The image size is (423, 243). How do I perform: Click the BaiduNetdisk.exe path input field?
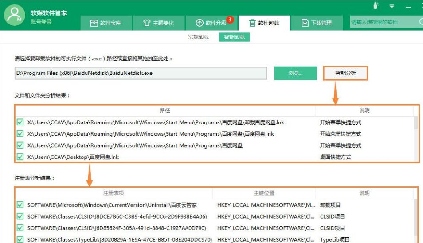[141, 73]
